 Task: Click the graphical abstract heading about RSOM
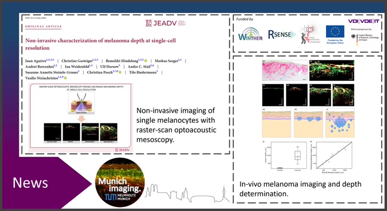(81, 88)
